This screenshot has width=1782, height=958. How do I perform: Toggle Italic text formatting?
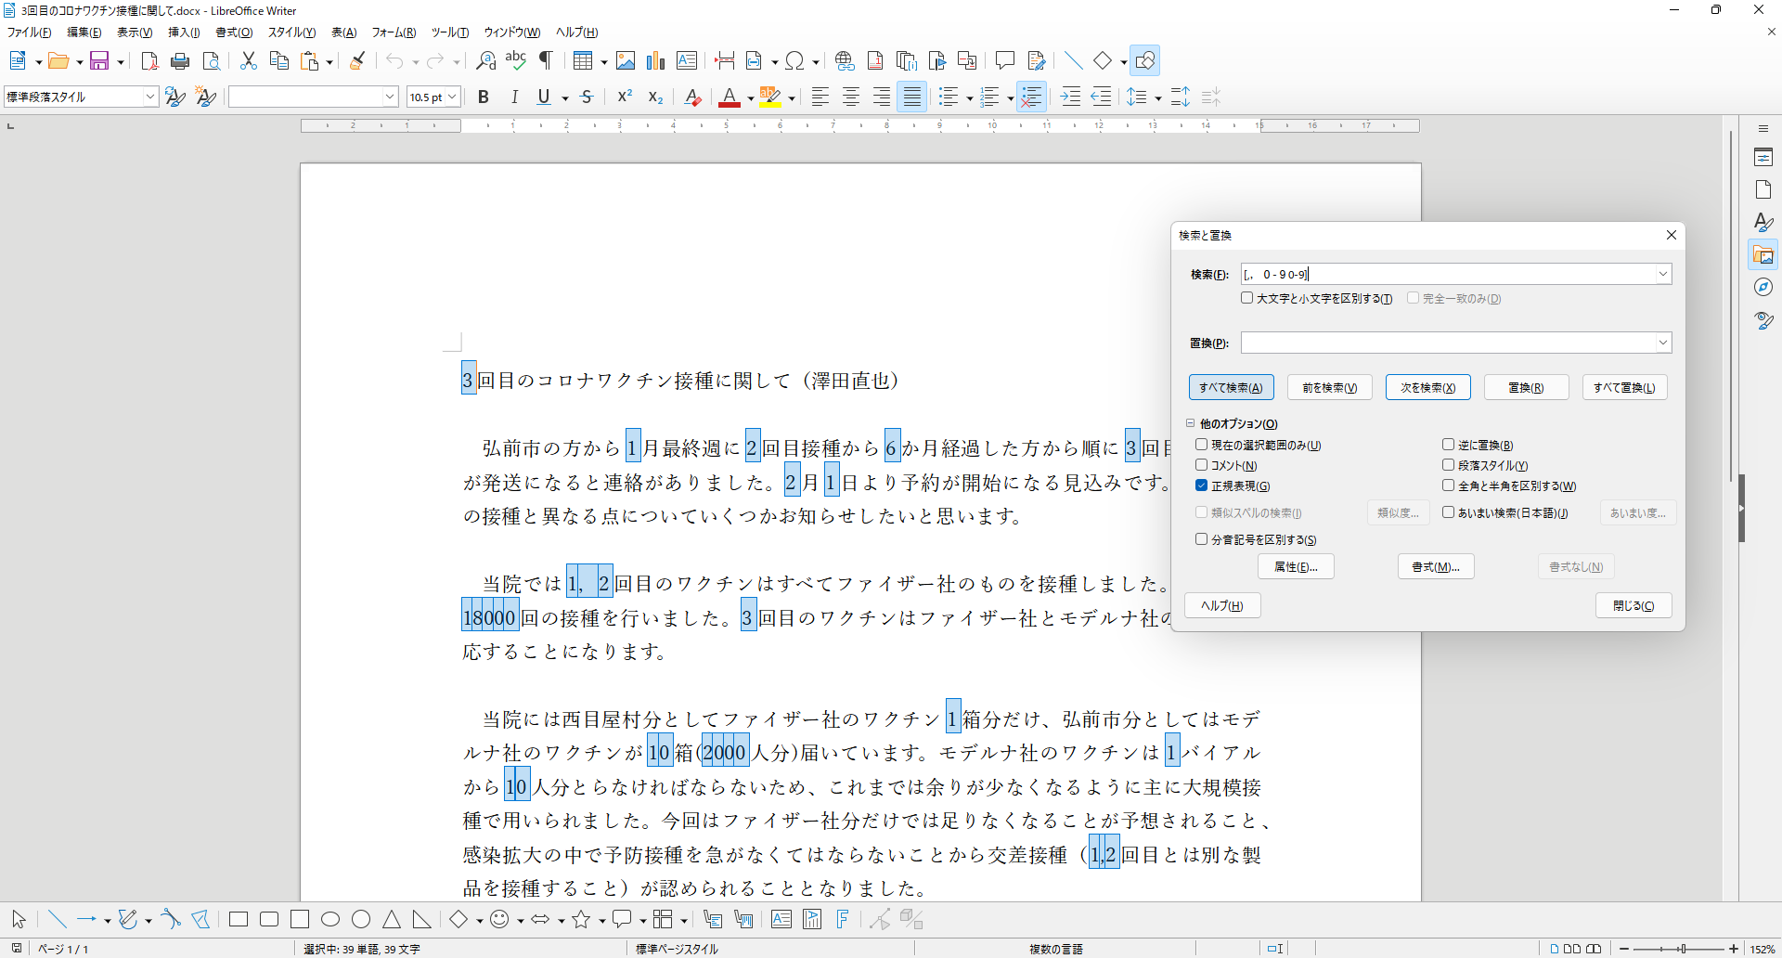click(x=514, y=97)
